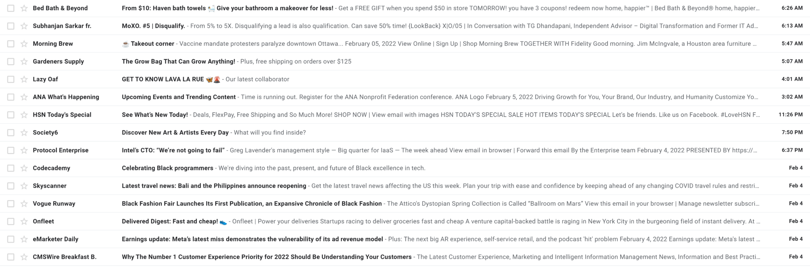The width and height of the screenshot is (810, 276).
Task: Star the Codecademy email
Action: 24,168
